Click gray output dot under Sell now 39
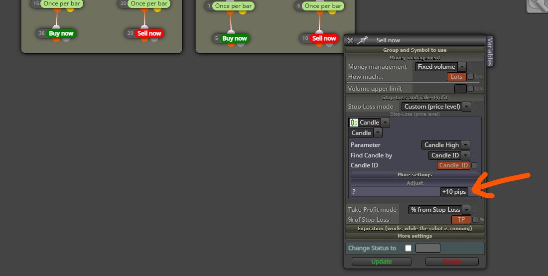 (154, 39)
